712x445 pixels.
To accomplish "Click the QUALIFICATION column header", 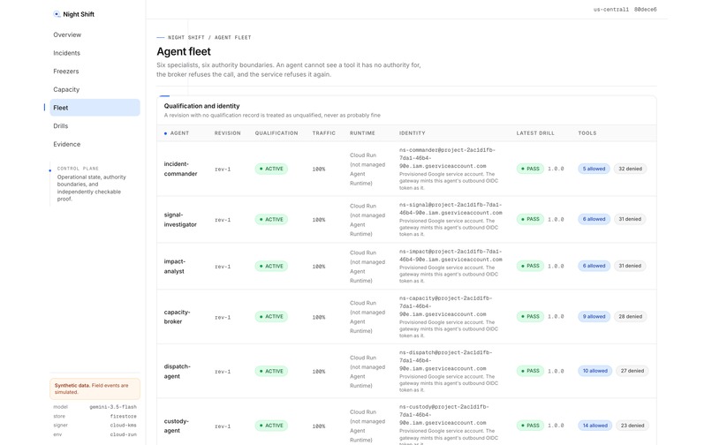I will coord(276,133).
